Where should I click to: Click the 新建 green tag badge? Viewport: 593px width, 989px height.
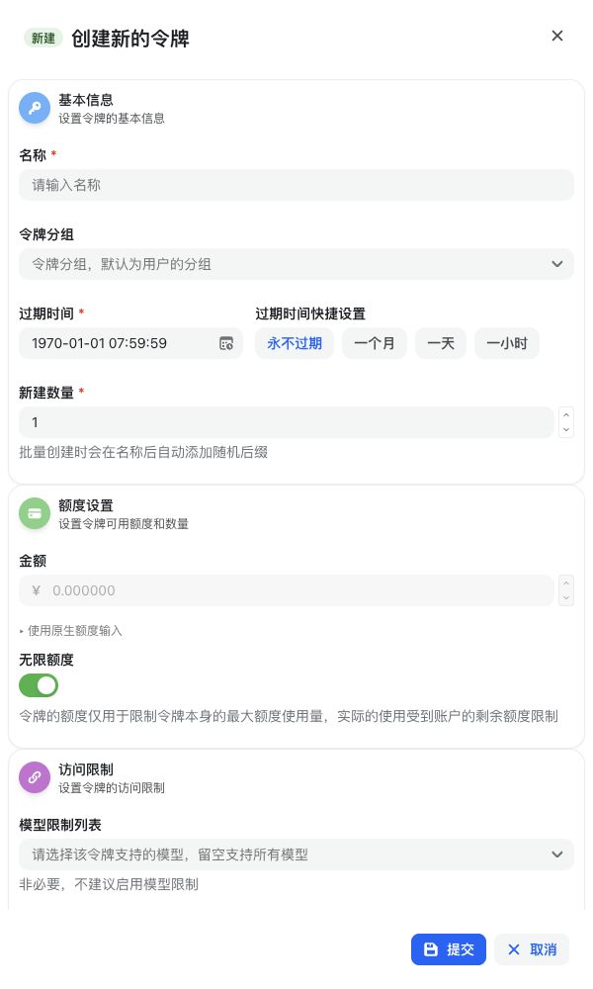pyautogui.click(x=42, y=38)
